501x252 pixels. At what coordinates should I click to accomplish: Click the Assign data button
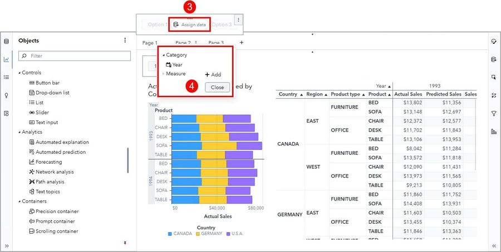point(190,24)
